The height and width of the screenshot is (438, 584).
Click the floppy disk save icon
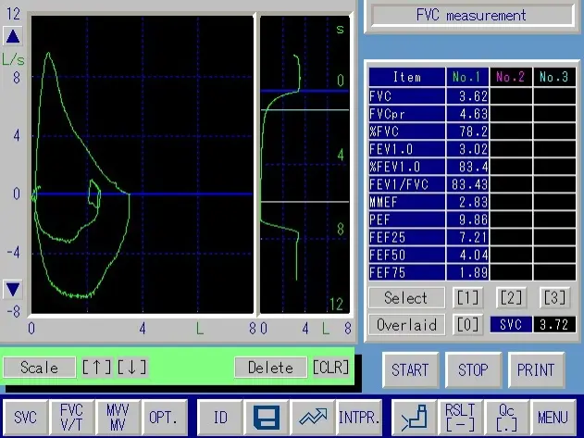point(267,418)
